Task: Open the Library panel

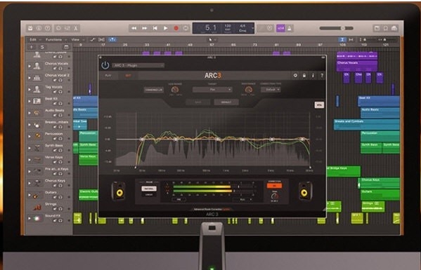Action: 30,28
